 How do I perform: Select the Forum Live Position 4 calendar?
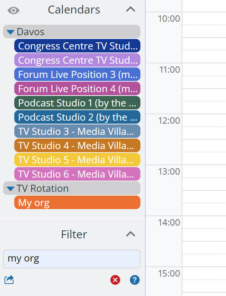pyautogui.click(x=77, y=88)
